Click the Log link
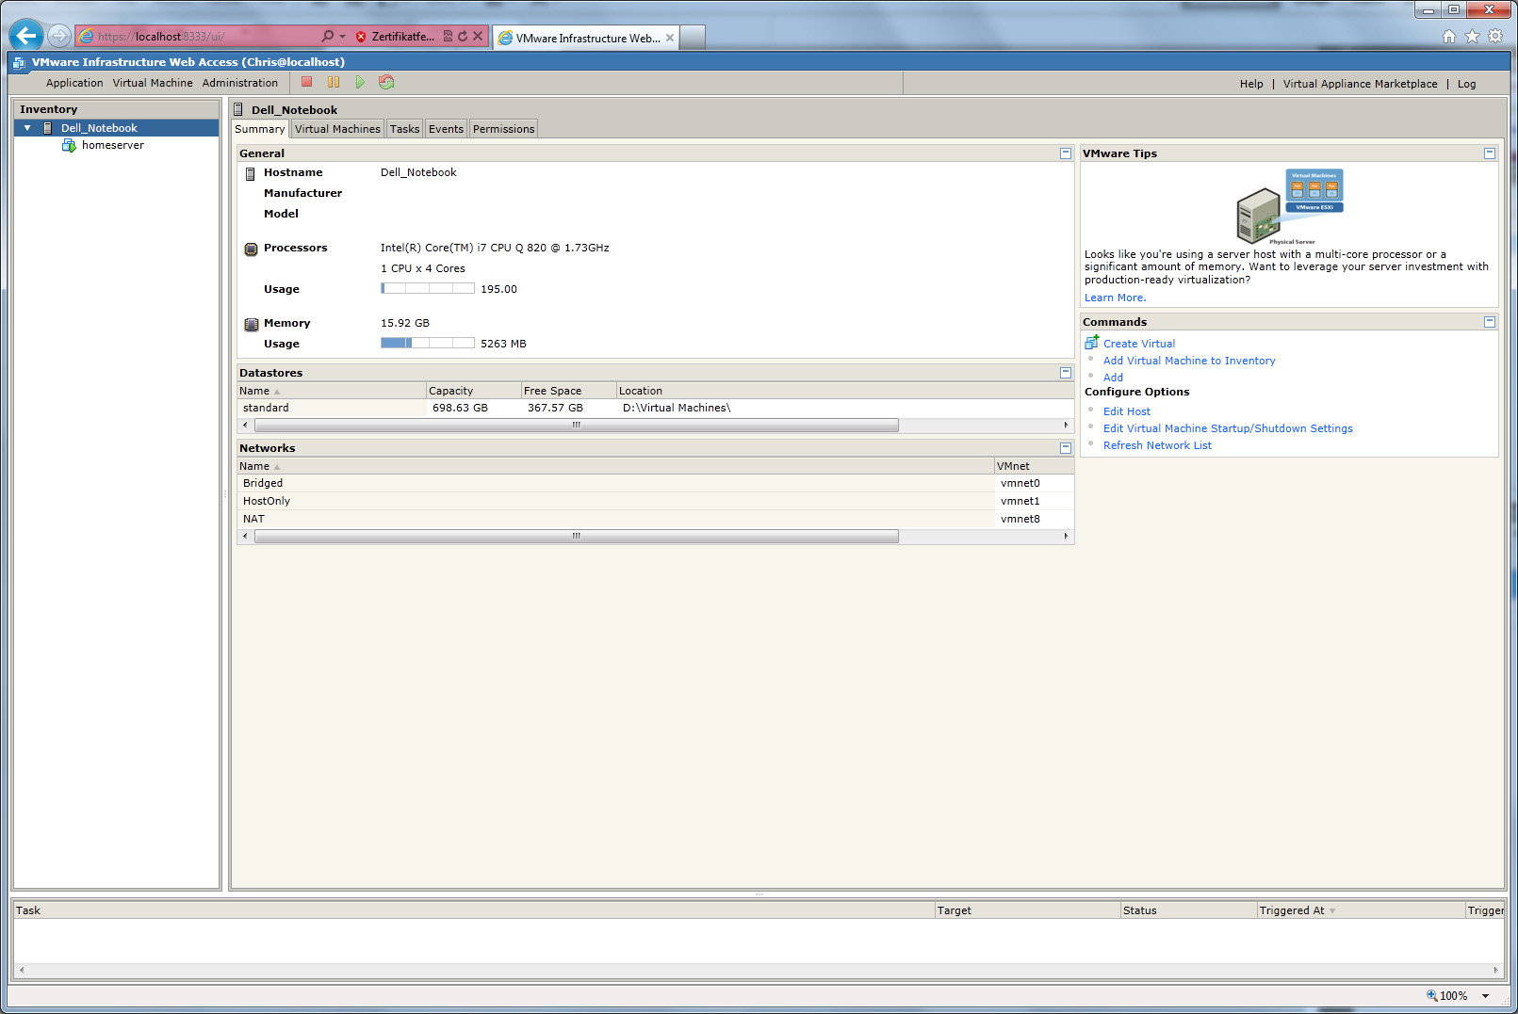The image size is (1518, 1014). coord(1466,84)
